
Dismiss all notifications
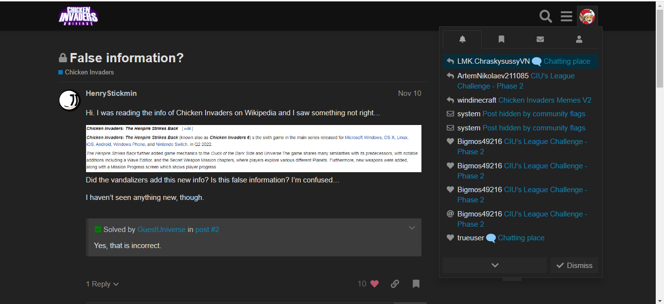pos(575,265)
